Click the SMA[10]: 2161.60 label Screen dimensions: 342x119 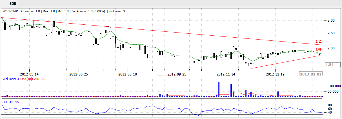pos(31,79)
